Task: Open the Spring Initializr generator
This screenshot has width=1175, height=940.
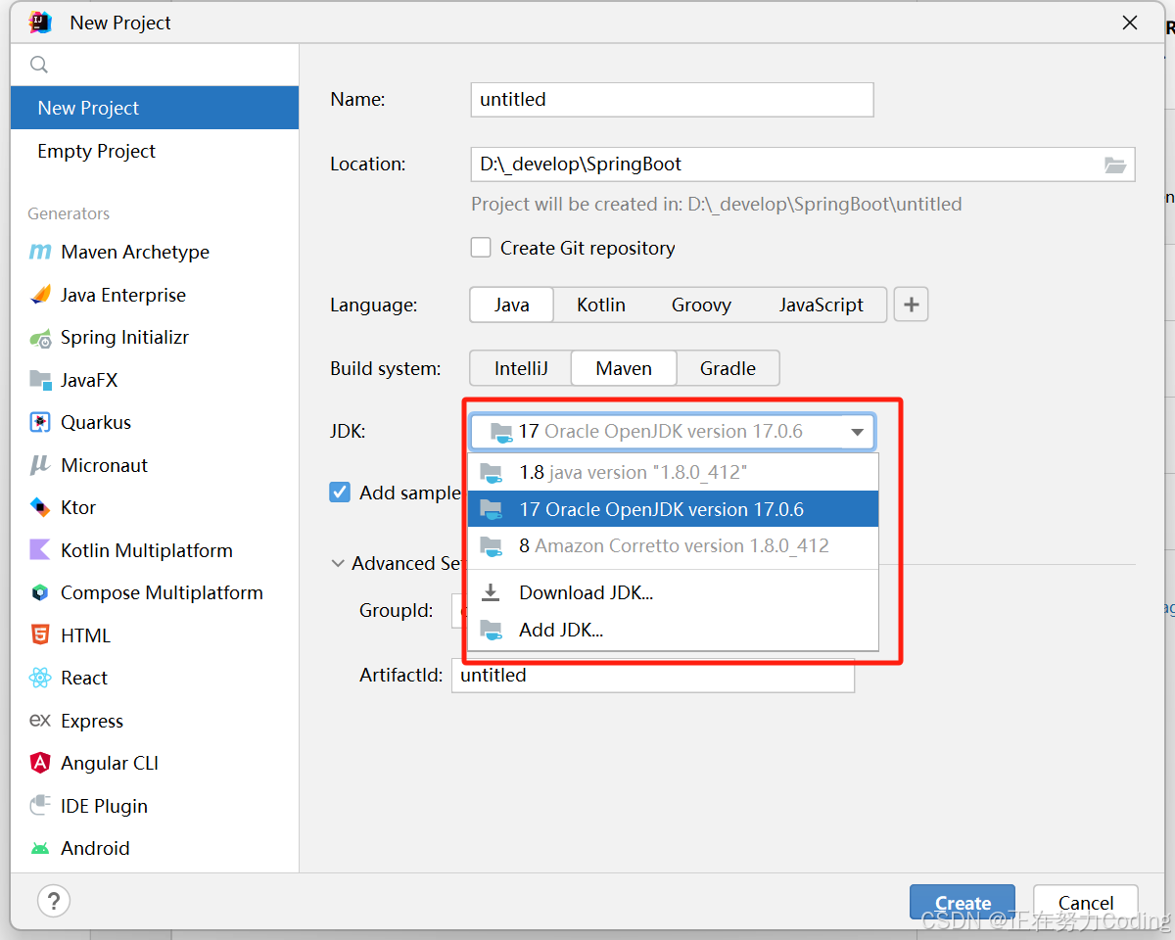Action: point(155,338)
